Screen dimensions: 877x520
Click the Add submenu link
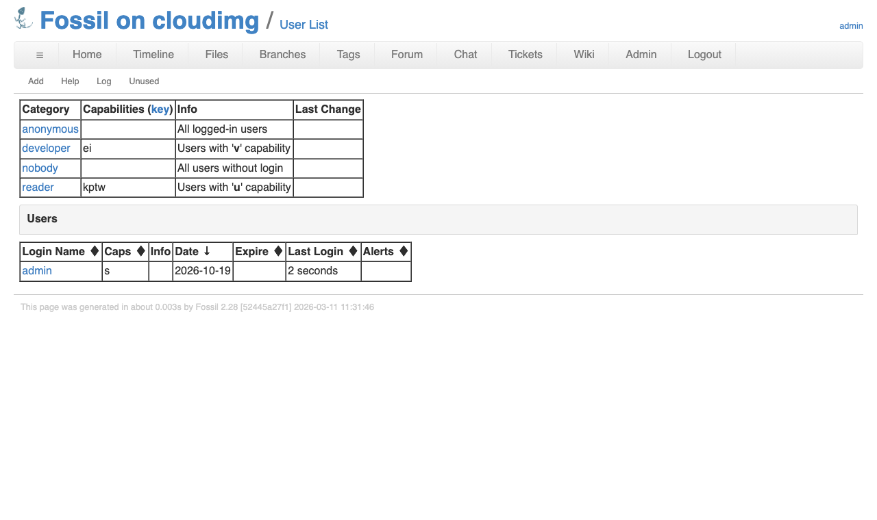(36, 81)
